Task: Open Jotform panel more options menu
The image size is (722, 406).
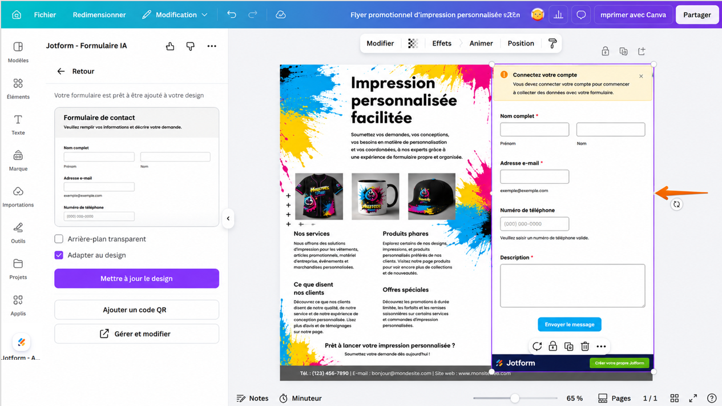Action: [x=212, y=46]
